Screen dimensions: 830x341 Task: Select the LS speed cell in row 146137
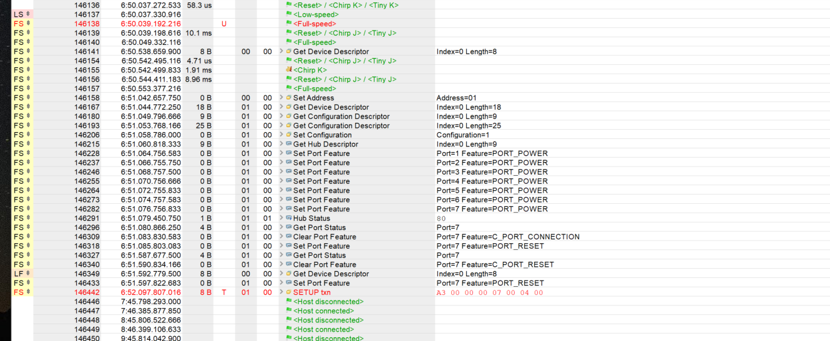22,14
